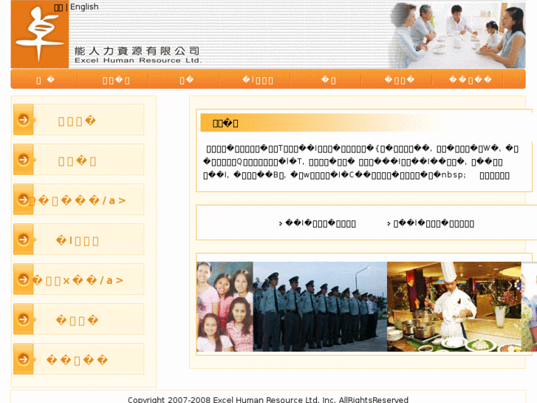Click the arrow icon of topmost sidebar item
This screenshot has height=403, width=537.
coord(24,120)
